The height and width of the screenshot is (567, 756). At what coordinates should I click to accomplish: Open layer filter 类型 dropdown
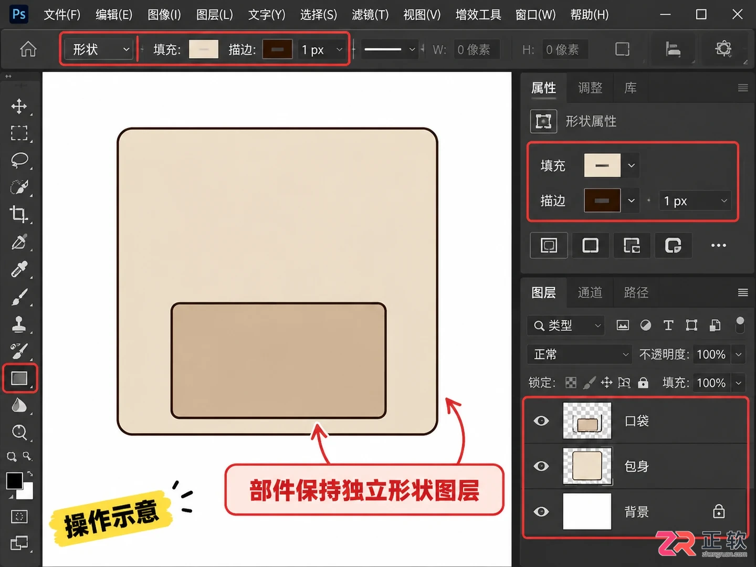[566, 325]
